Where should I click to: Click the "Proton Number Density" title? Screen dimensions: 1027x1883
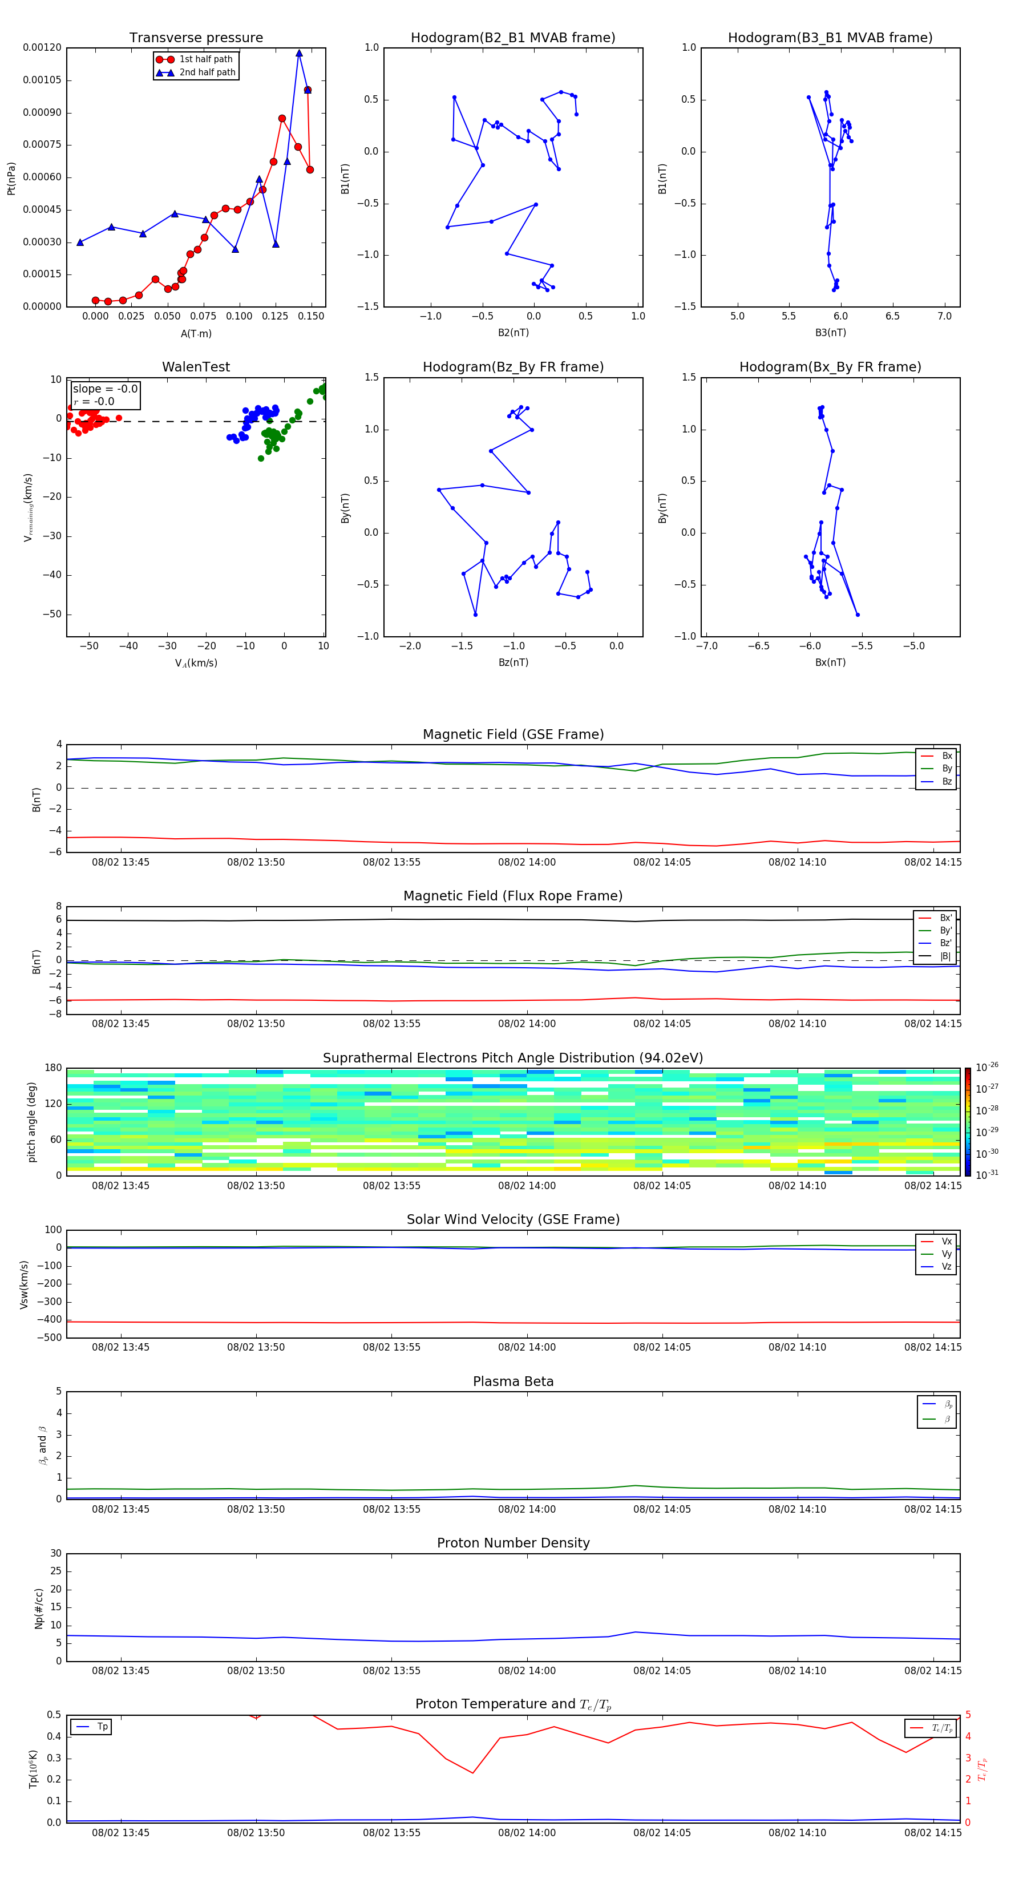[x=513, y=1543]
